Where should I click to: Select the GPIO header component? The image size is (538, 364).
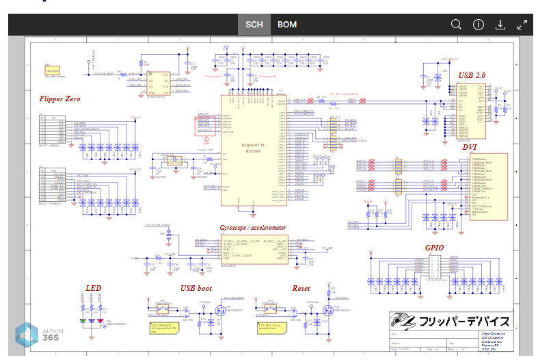[433, 267]
